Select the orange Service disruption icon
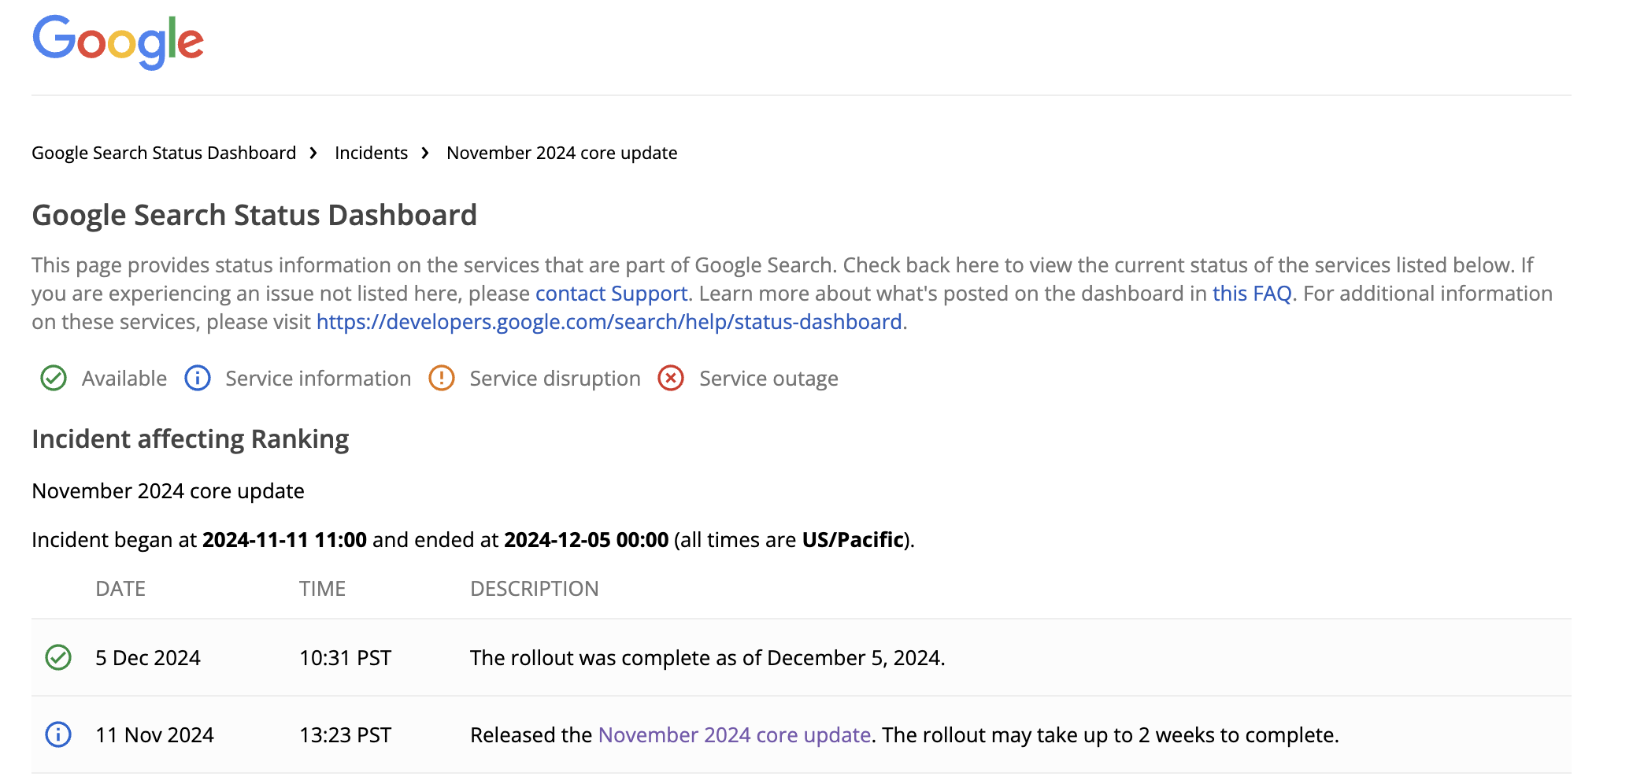The width and height of the screenshot is (1633, 784). coord(443,379)
